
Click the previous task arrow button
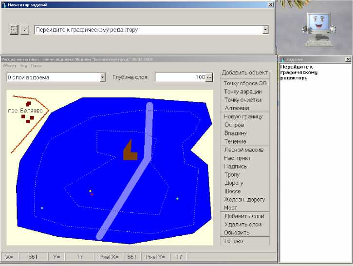click(14, 30)
